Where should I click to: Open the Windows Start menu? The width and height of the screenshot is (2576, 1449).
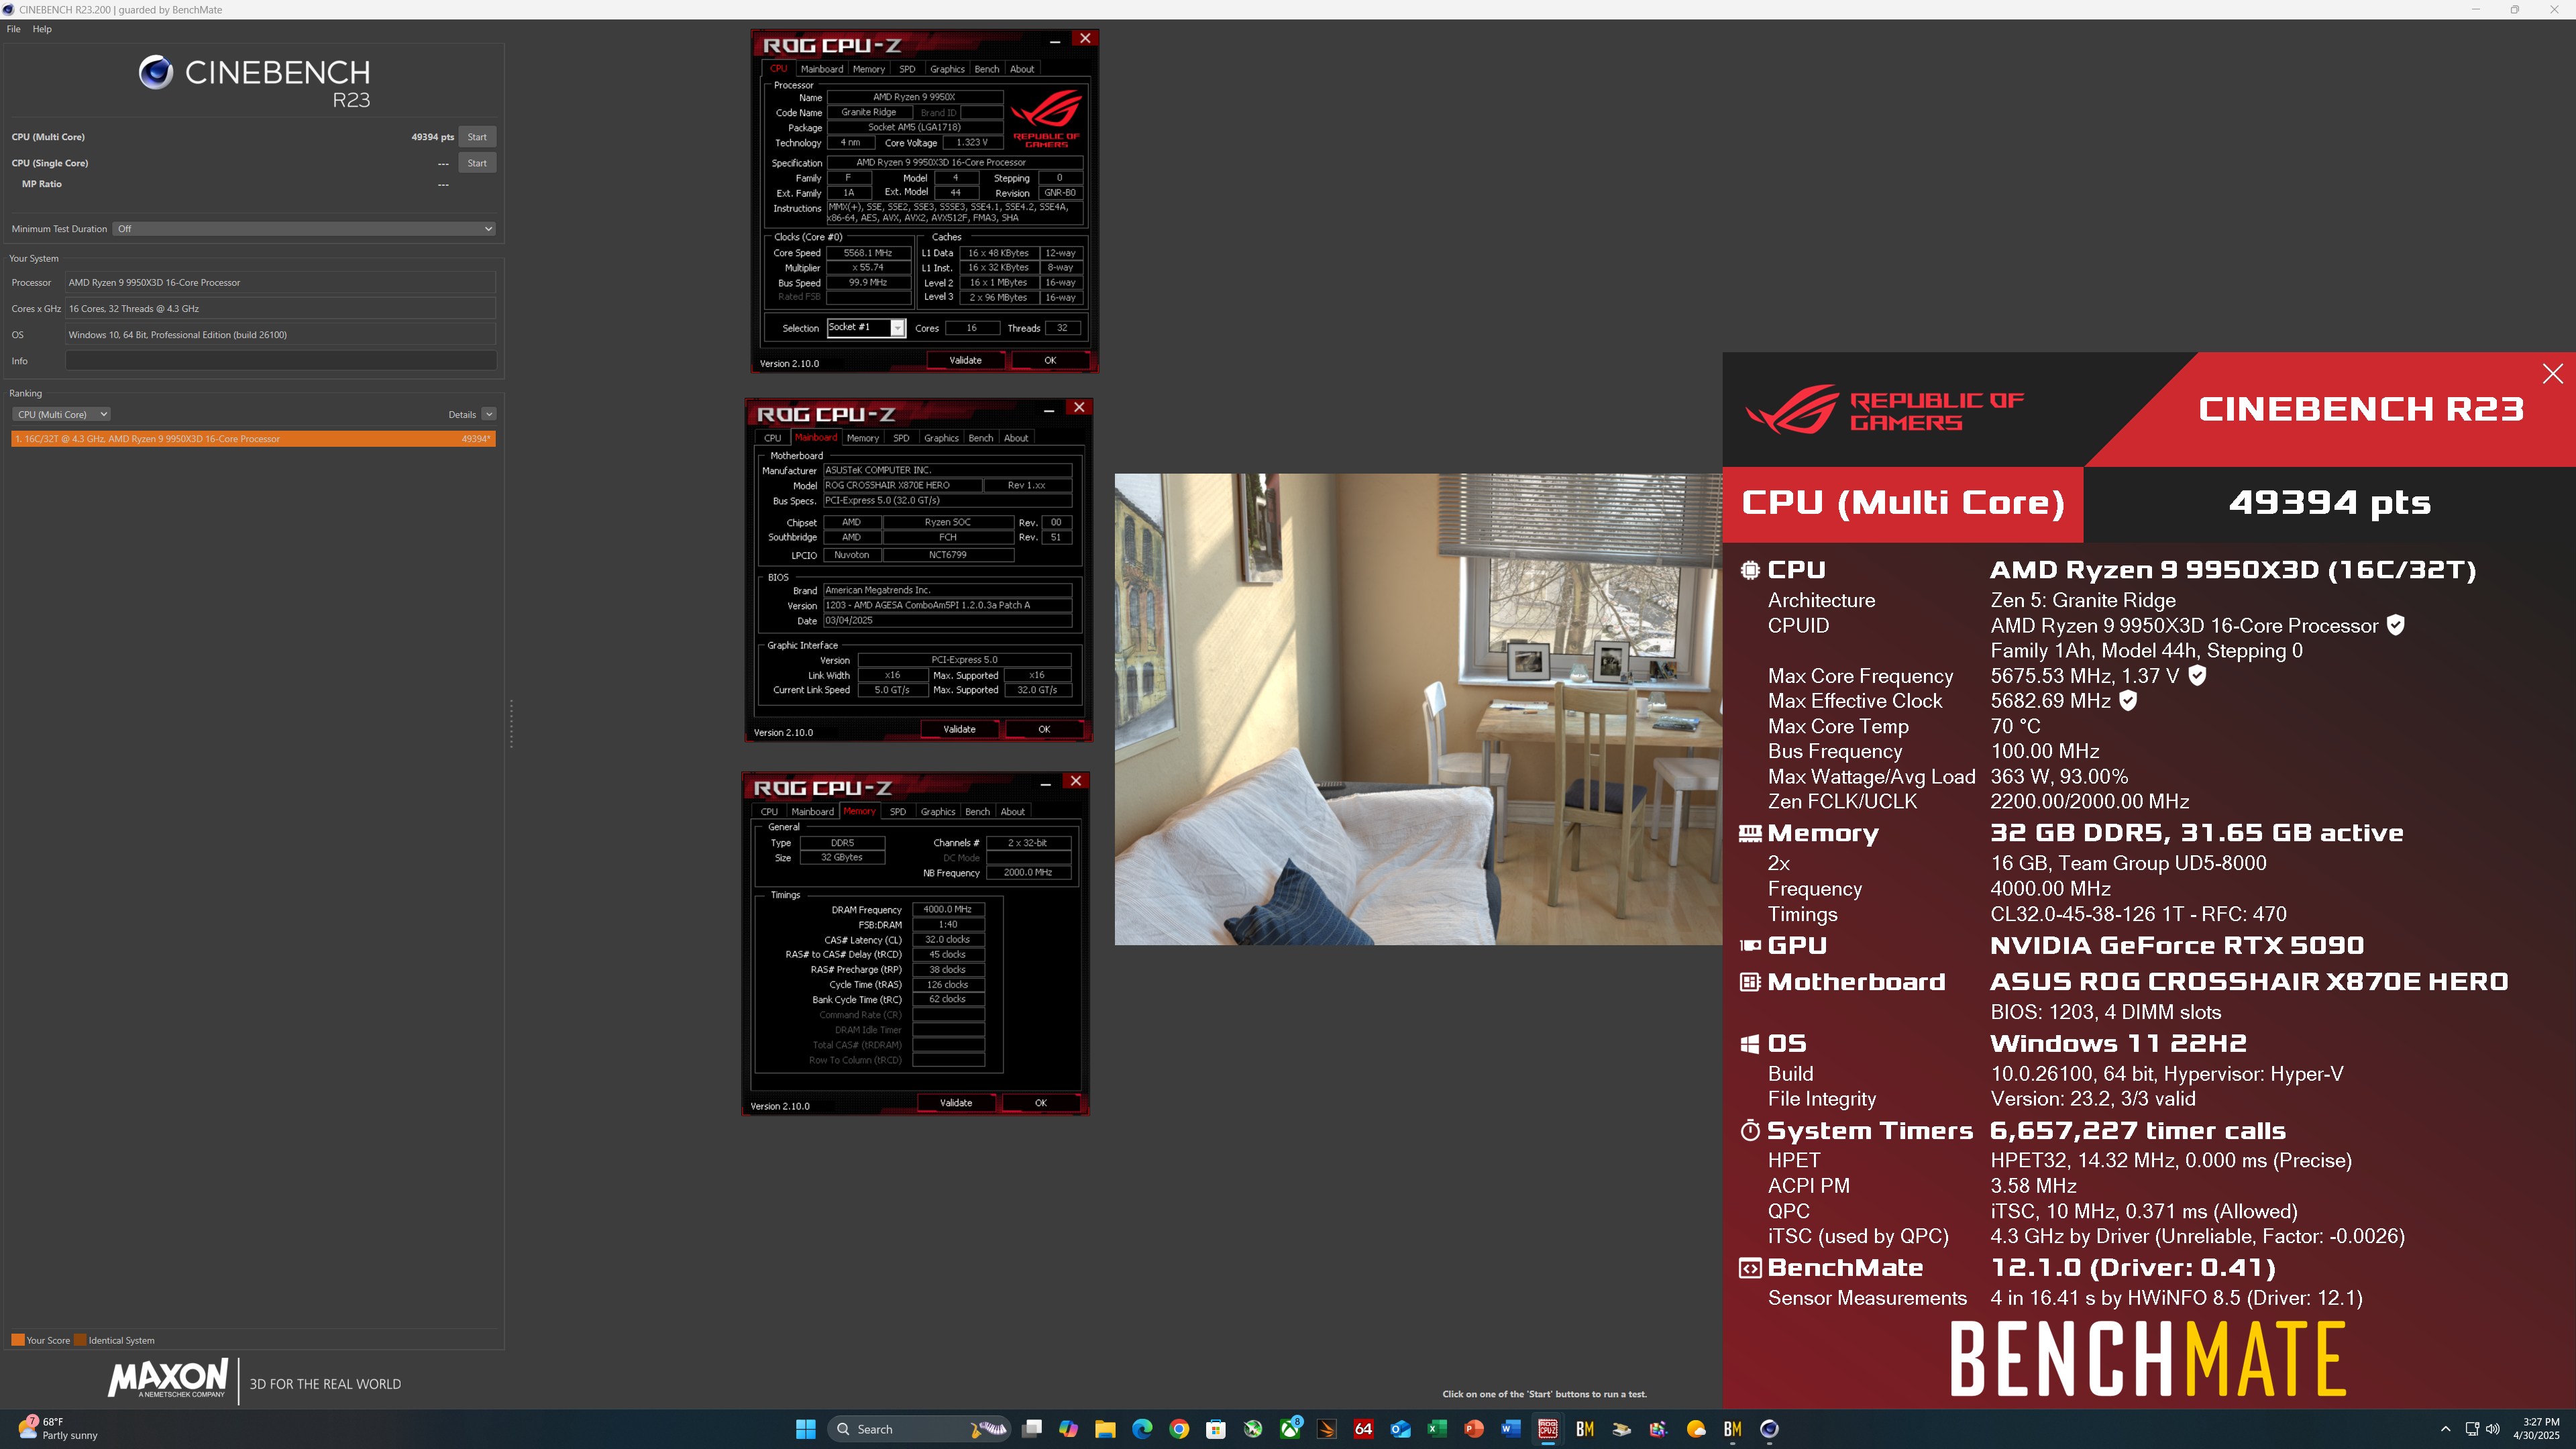[x=805, y=1429]
